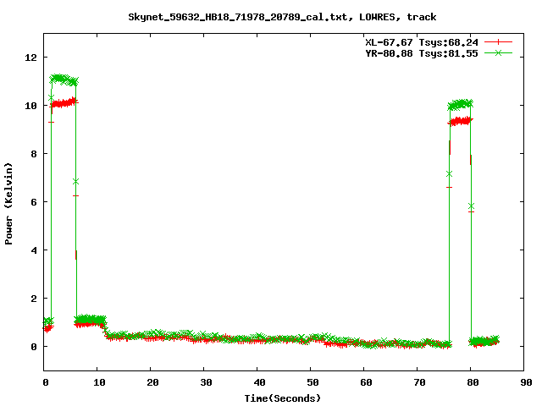Viewport: 542px width, 406px height.
Task: Click the x-axis tick label 50
Action: click(x=312, y=382)
